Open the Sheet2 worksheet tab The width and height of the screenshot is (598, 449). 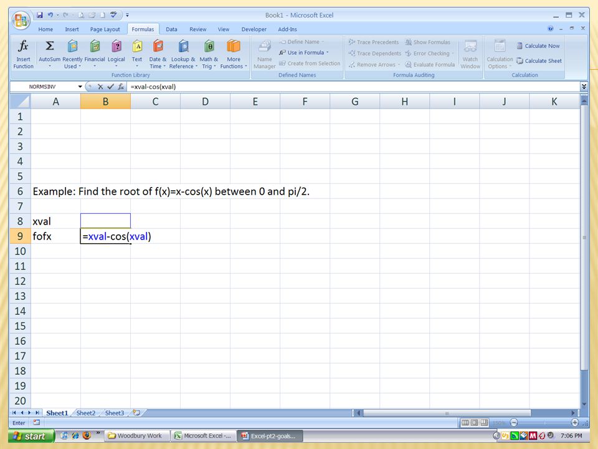pos(86,413)
